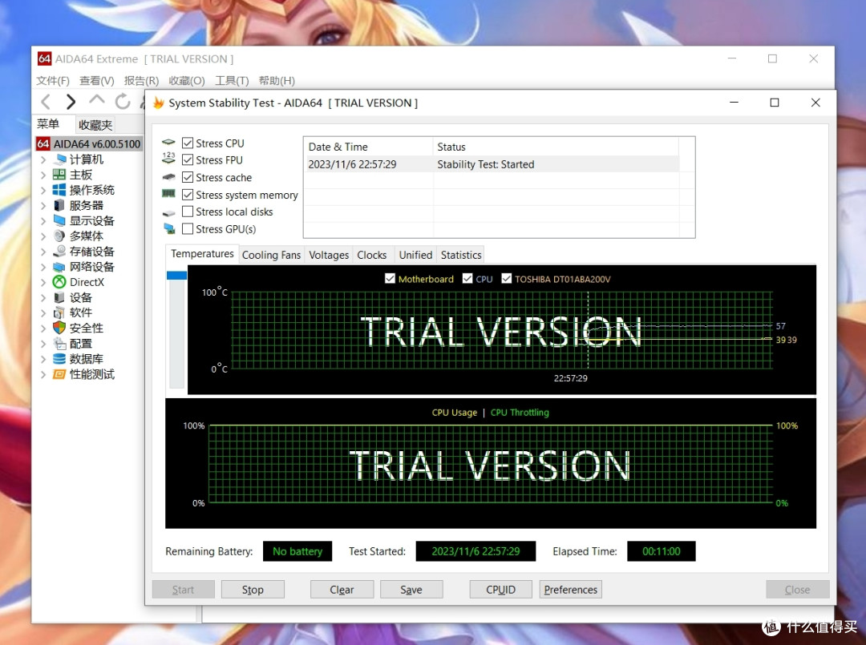Screen dimensions: 866x645
Task: Expand the 操作系统 tree node
Action: pyautogui.click(x=43, y=191)
